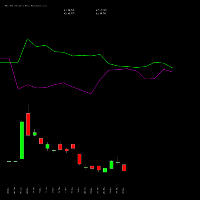Select the 10 Dec date label
Image resolution: width=200 pixels, height=200 pixels.
(34, 190)
